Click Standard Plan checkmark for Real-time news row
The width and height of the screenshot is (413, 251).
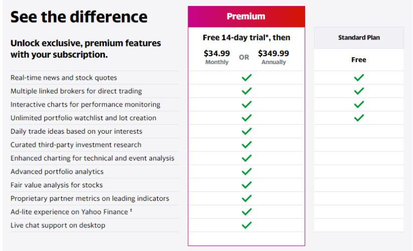359,78
